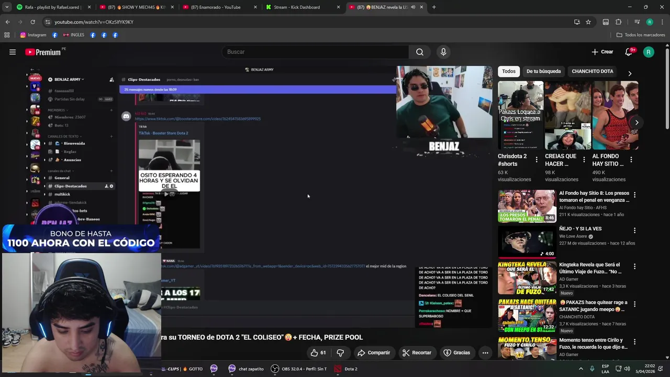View site information icon in address bar
This screenshot has width=670, height=377.
click(48, 22)
